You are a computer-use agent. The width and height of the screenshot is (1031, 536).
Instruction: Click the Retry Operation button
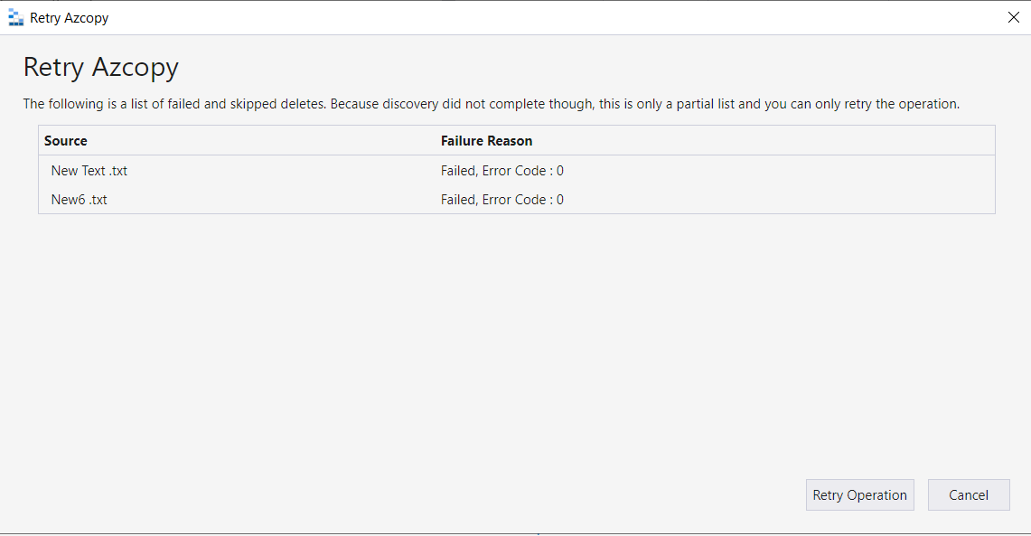pos(859,494)
